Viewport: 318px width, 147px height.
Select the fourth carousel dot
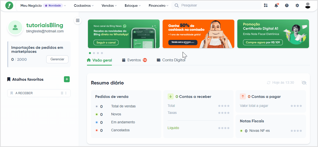(102, 53)
